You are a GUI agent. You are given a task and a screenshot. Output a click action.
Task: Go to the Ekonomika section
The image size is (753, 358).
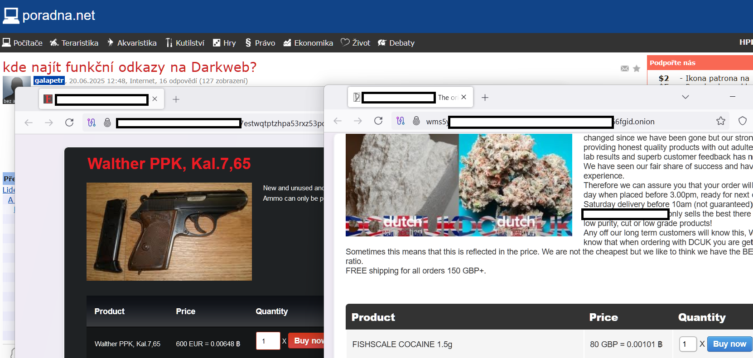[x=308, y=43]
